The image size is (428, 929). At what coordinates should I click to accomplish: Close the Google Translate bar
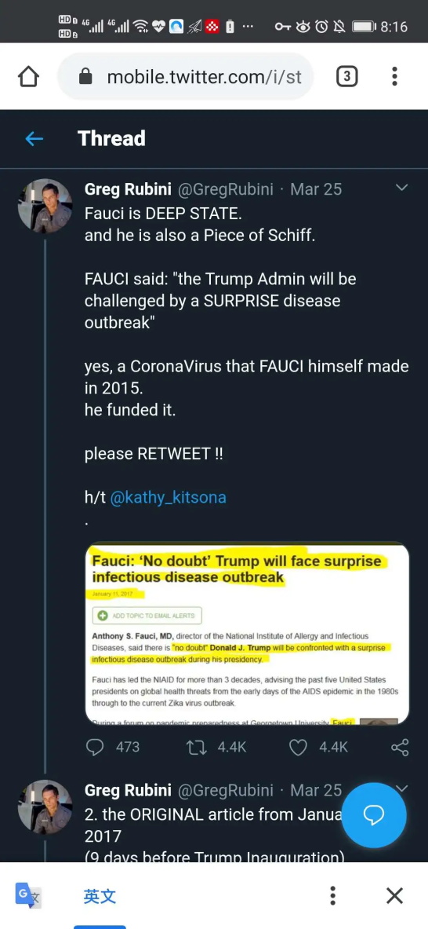[394, 895]
